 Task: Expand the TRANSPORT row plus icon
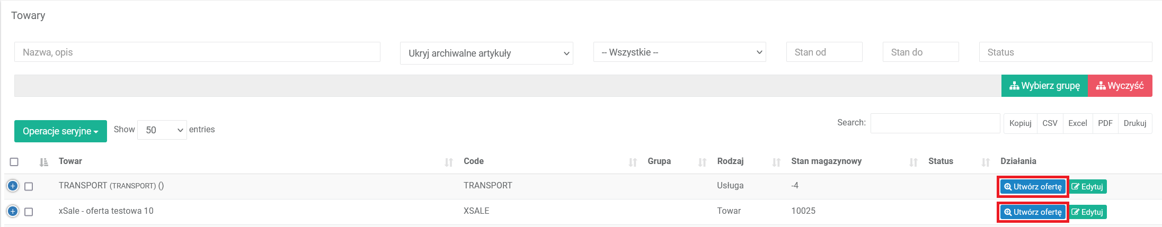(x=13, y=186)
